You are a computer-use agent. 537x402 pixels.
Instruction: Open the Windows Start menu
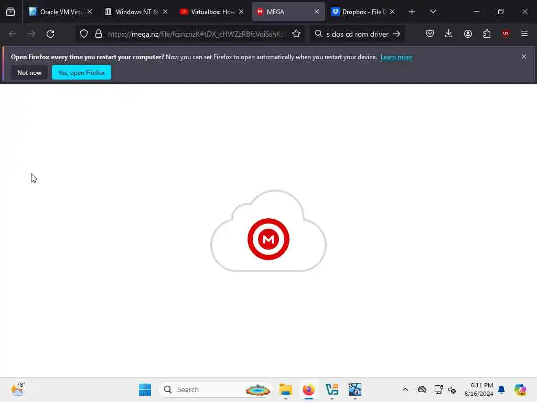145,389
